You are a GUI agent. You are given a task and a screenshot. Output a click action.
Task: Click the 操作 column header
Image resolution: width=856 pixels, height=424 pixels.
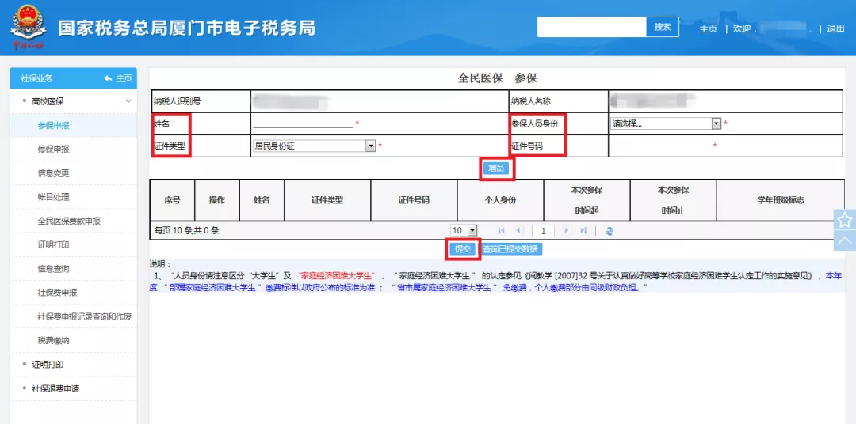(x=216, y=200)
